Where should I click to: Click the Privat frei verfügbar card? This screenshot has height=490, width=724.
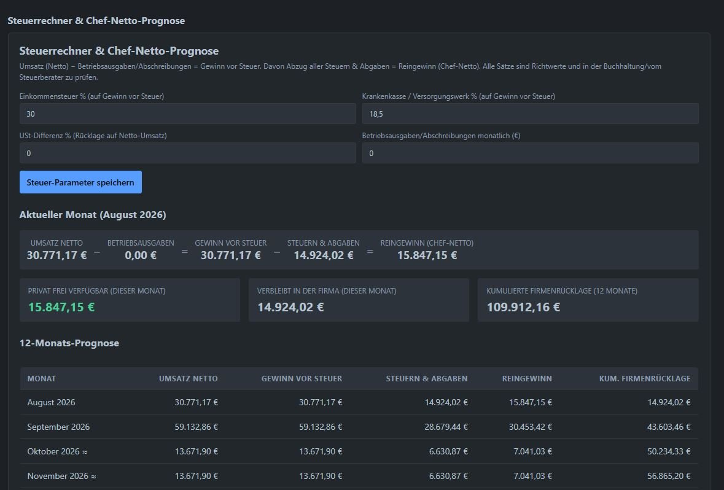[x=130, y=300]
